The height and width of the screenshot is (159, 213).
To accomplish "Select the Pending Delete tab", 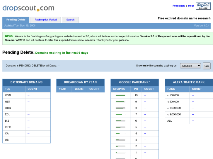I will coord(16,20).
